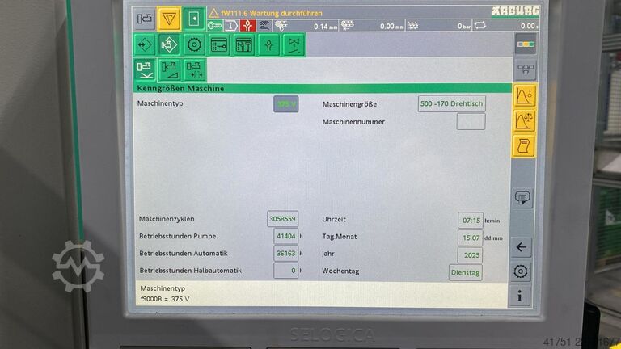
Task: Click the 'I' operating mode indicator
Action: click(231, 26)
